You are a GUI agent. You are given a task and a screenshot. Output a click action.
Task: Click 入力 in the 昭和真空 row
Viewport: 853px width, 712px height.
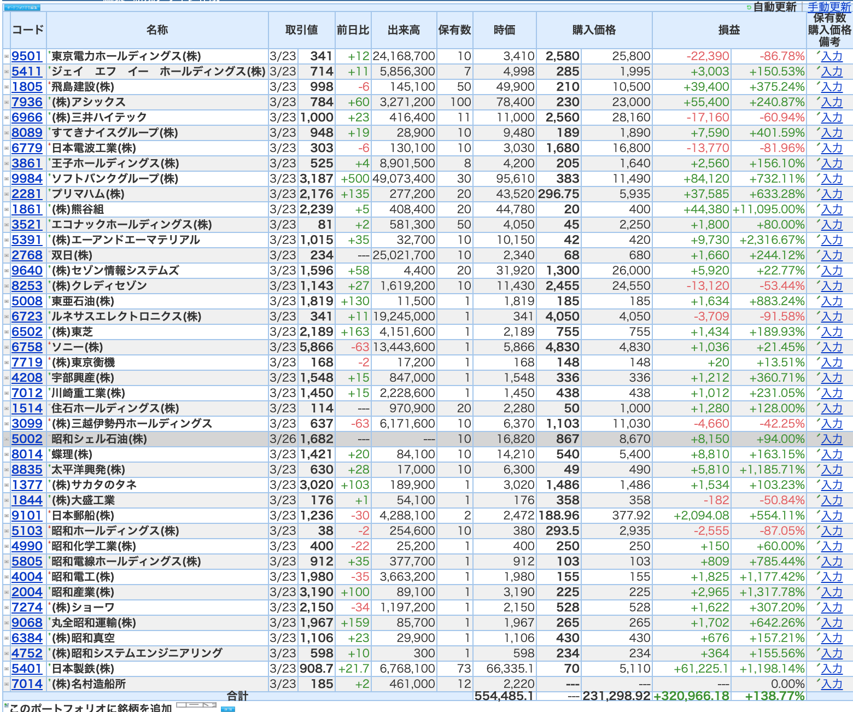[x=832, y=638]
